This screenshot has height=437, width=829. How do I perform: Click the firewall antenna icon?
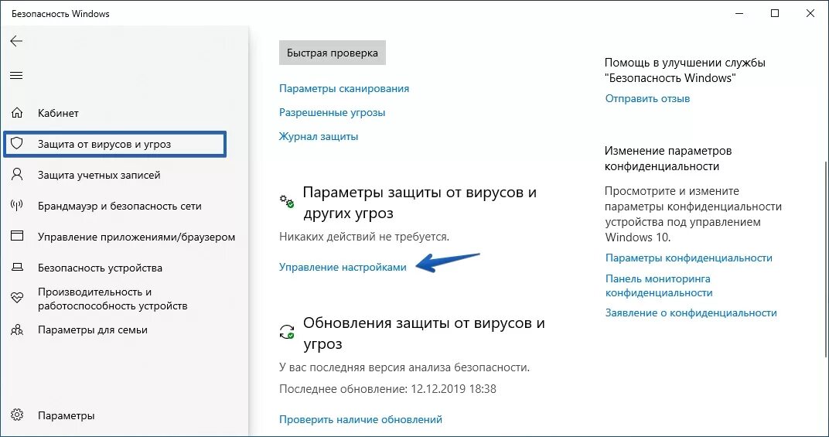pyautogui.click(x=17, y=205)
